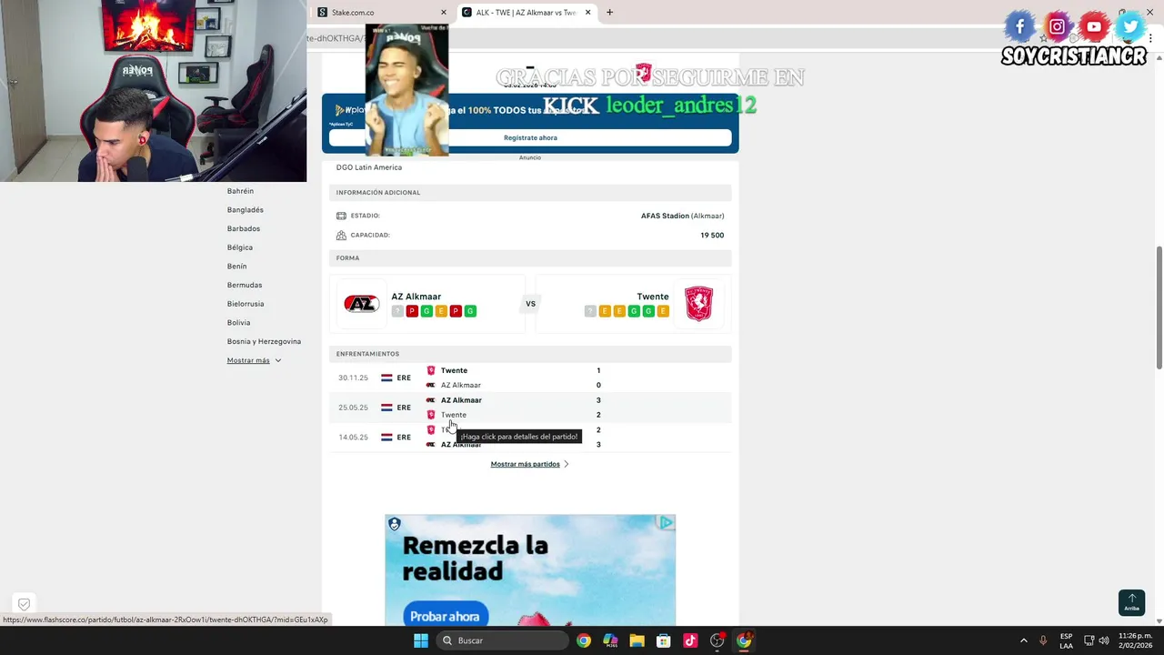Open TikTok from the taskbar

pyautogui.click(x=690, y=640)
